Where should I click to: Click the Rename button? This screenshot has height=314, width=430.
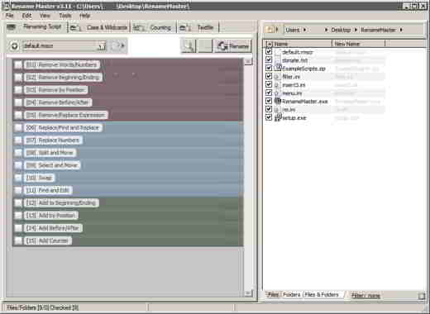pos(233,46)
